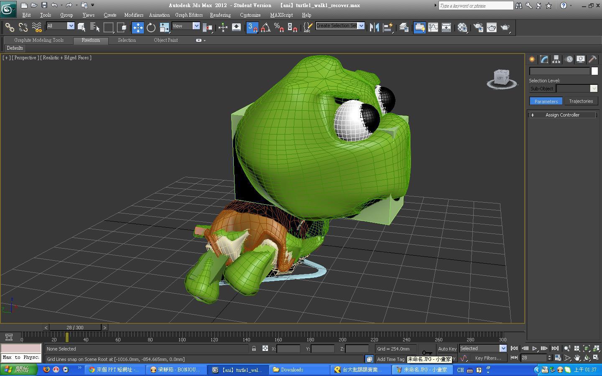This screenshot has height=376, width=602.
Task: Switch to the Freeform ribbon tab
Action: [91, 41]
